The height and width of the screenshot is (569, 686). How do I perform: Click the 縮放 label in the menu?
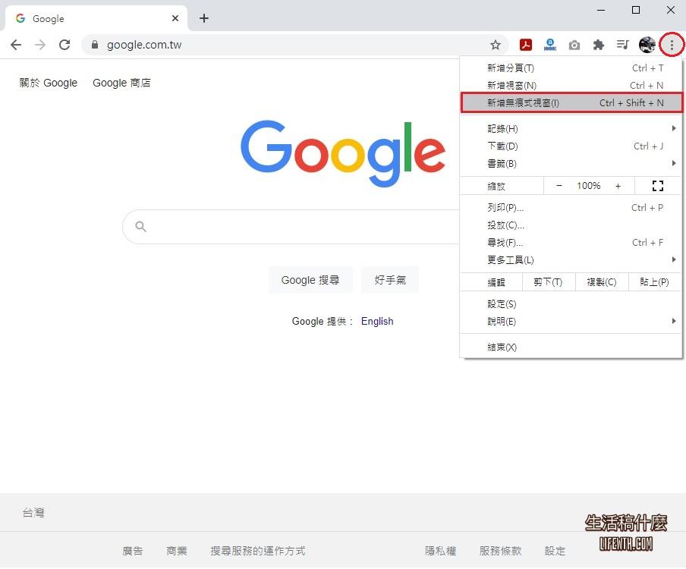496,187
